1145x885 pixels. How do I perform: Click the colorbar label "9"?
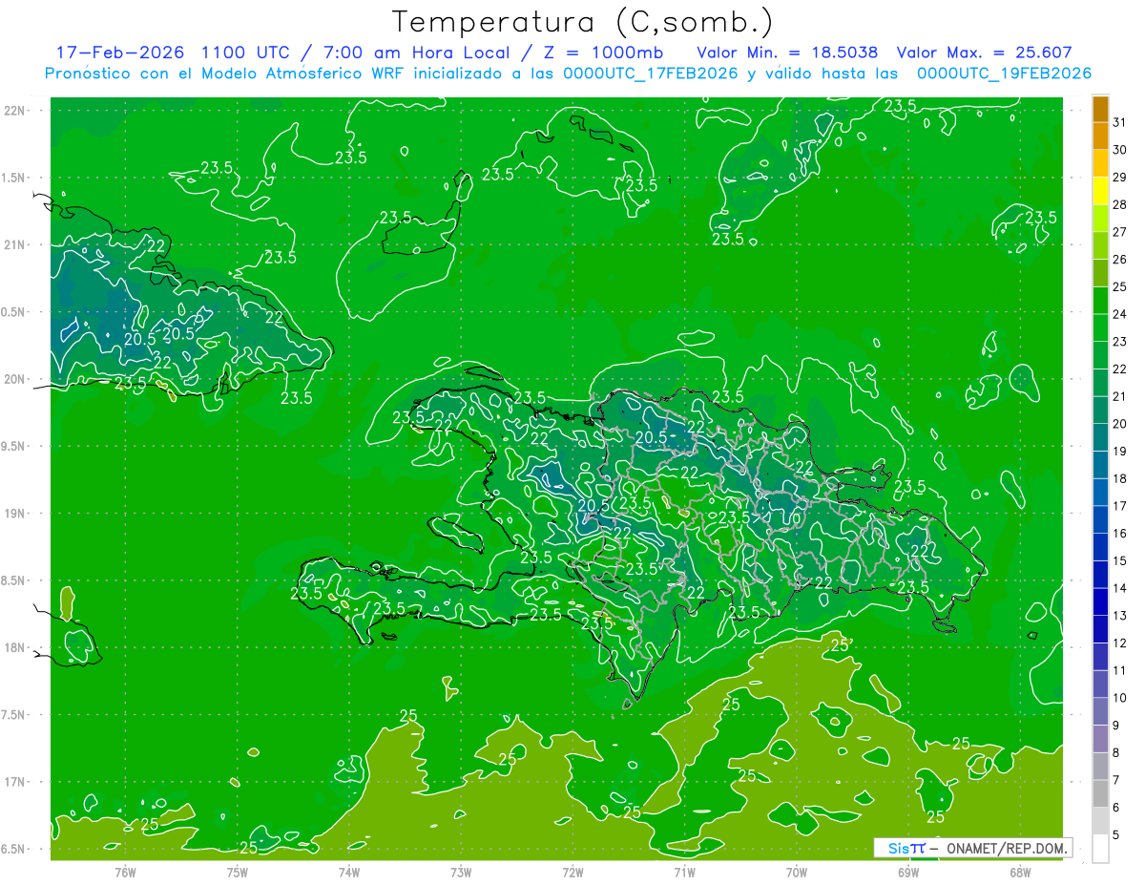coord(1116,726)
